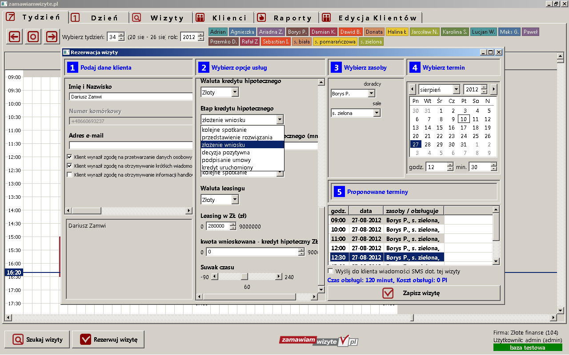Image resolution: width=569 pixels, height=355 pixels.
Task: Select August 28 in calendar
Action: coord(428,144)
